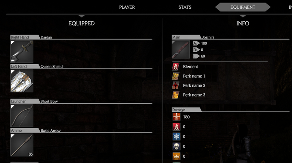Click the Josiniri weapon thumbnail in Info
Viewport: 292px width, 163px height.
[180, 49]
